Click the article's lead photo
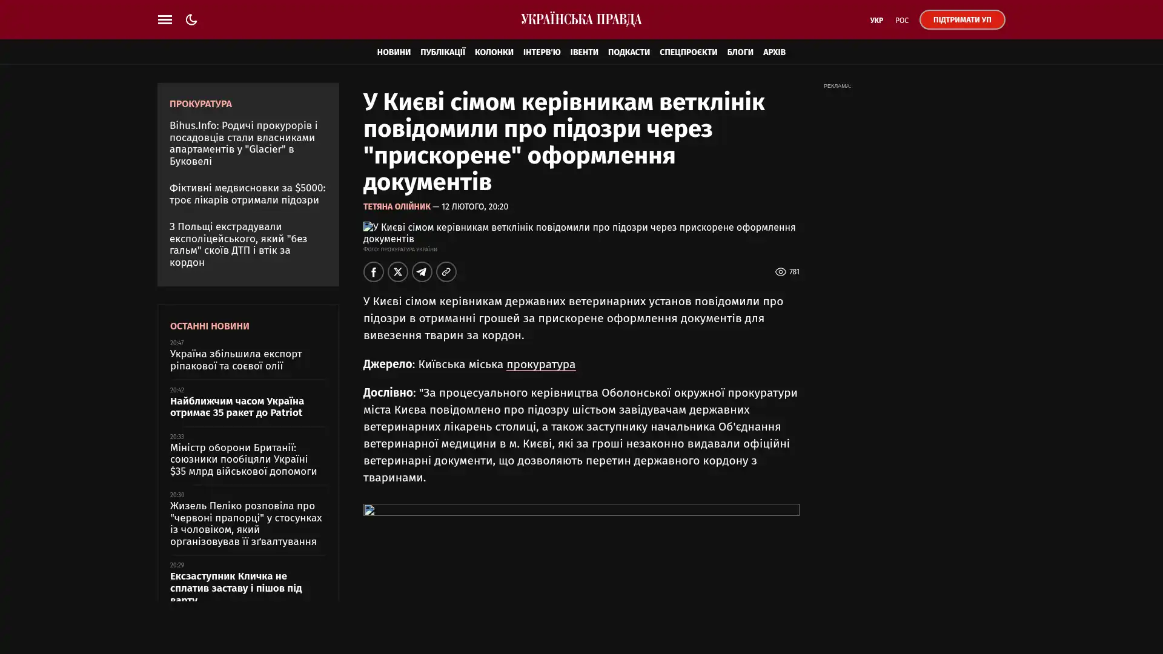The image size is (1163, 654). (578, 233)
